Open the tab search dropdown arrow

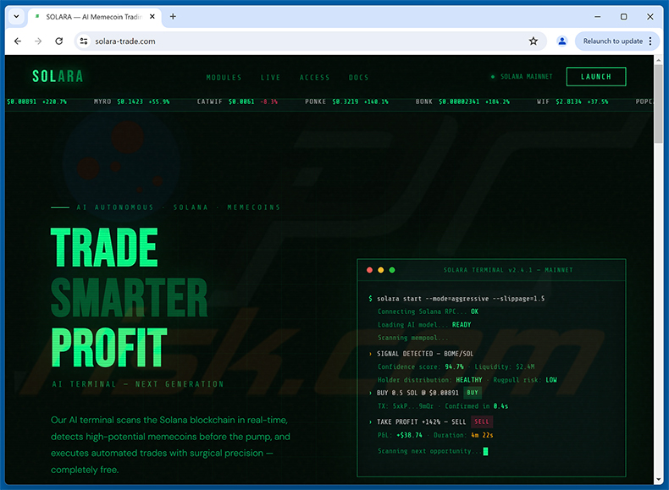point(16,17)
